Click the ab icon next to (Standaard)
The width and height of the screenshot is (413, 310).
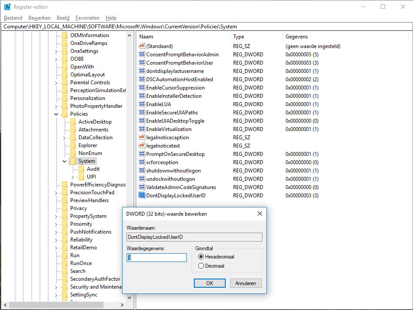(x=142, y=46)
